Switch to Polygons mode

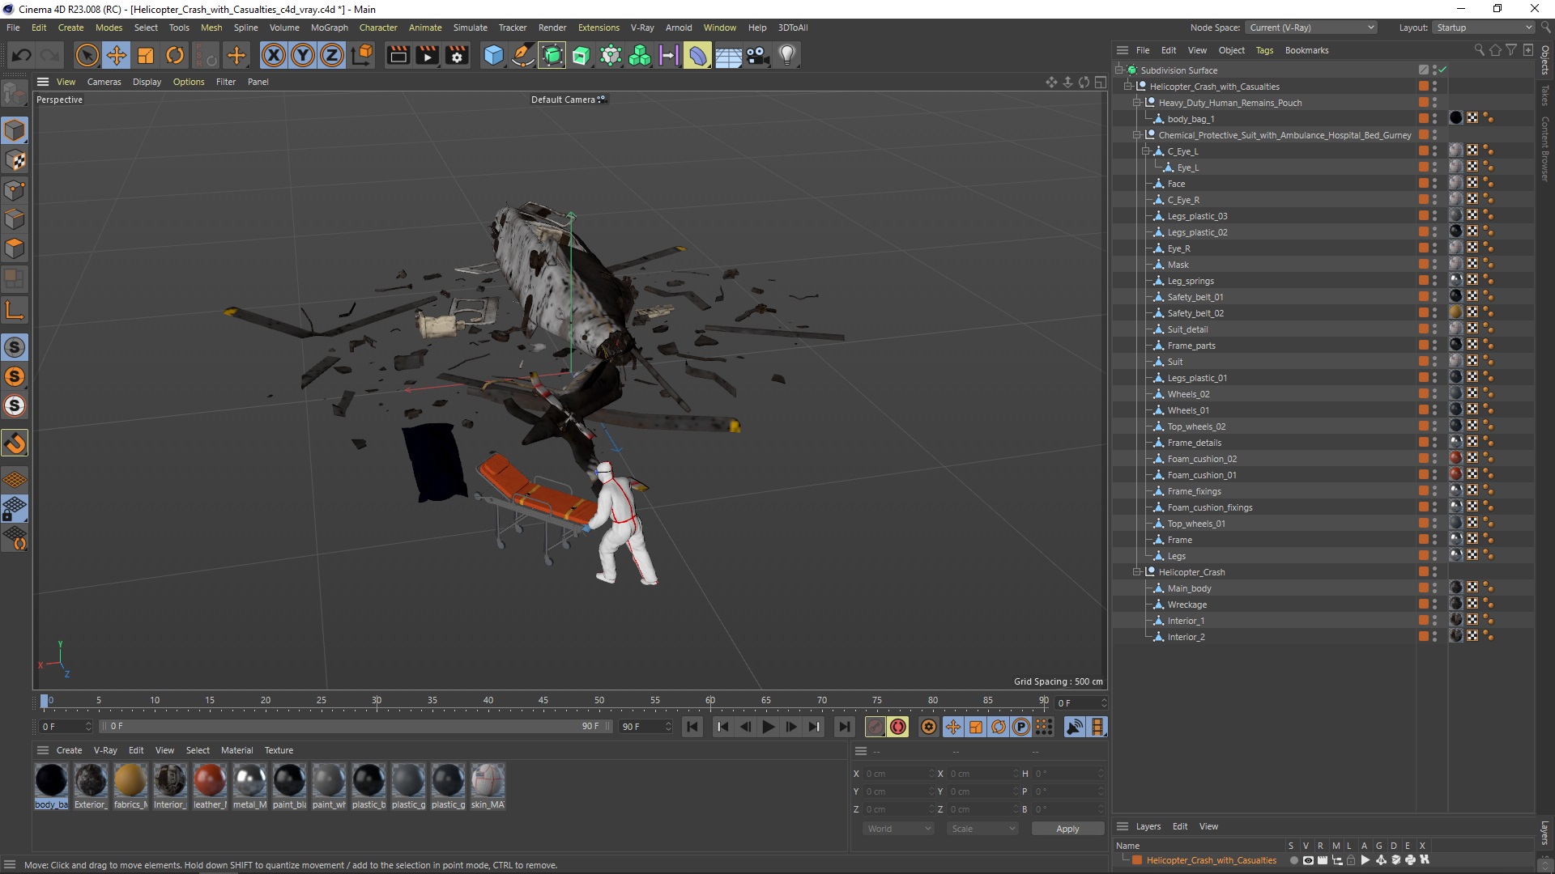click(15, 248)
